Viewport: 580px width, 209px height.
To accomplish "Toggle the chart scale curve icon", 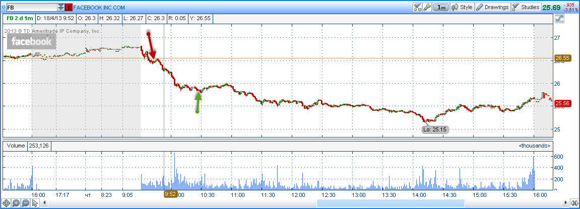I will pyautogui.click(x=559, y=19).
